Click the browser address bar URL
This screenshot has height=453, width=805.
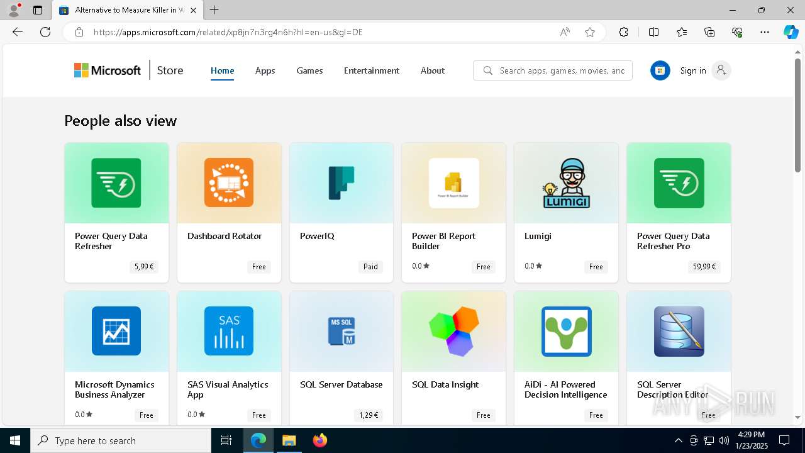pos(228,32)
